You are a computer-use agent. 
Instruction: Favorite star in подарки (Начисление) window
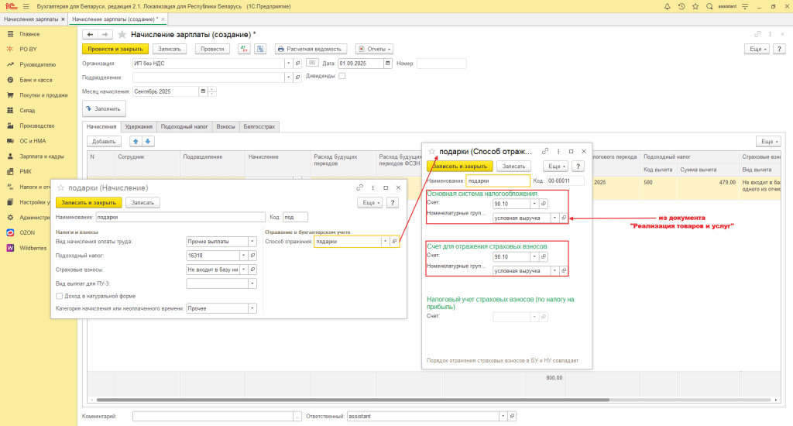point(60,187)
